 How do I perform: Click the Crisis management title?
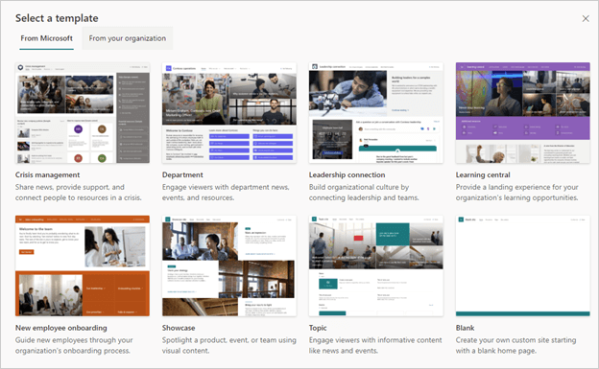point(47,174)
